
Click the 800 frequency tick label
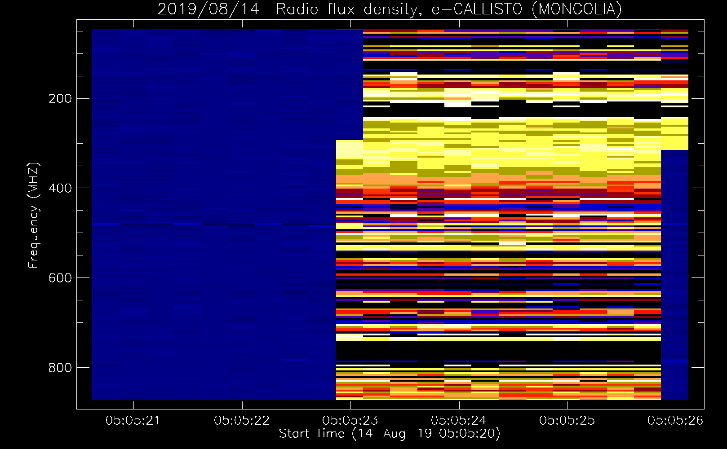(60, 368)
